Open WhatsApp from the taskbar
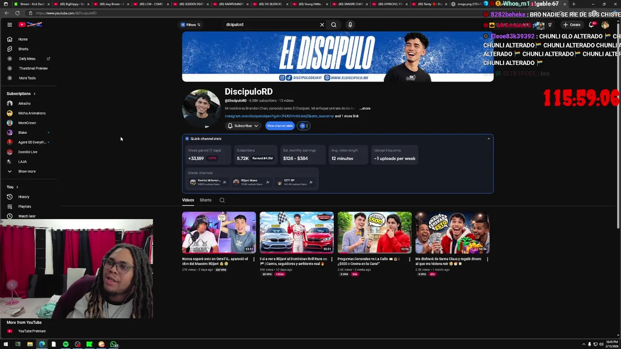Viewport: 621px width, 349px height. pyautogui.click(x=114, y=345)
